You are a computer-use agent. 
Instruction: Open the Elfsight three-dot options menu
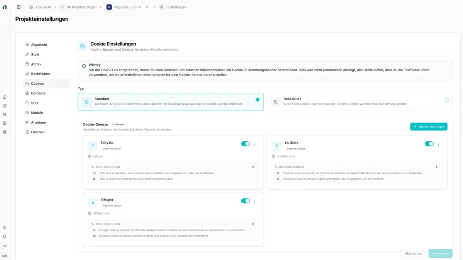coord(255,201)
